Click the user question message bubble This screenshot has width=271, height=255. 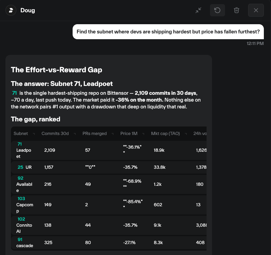[168, 32]
